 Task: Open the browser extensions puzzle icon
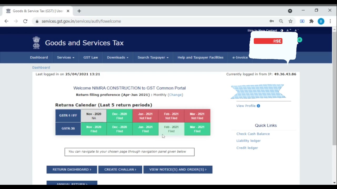[x=311, y=21]
